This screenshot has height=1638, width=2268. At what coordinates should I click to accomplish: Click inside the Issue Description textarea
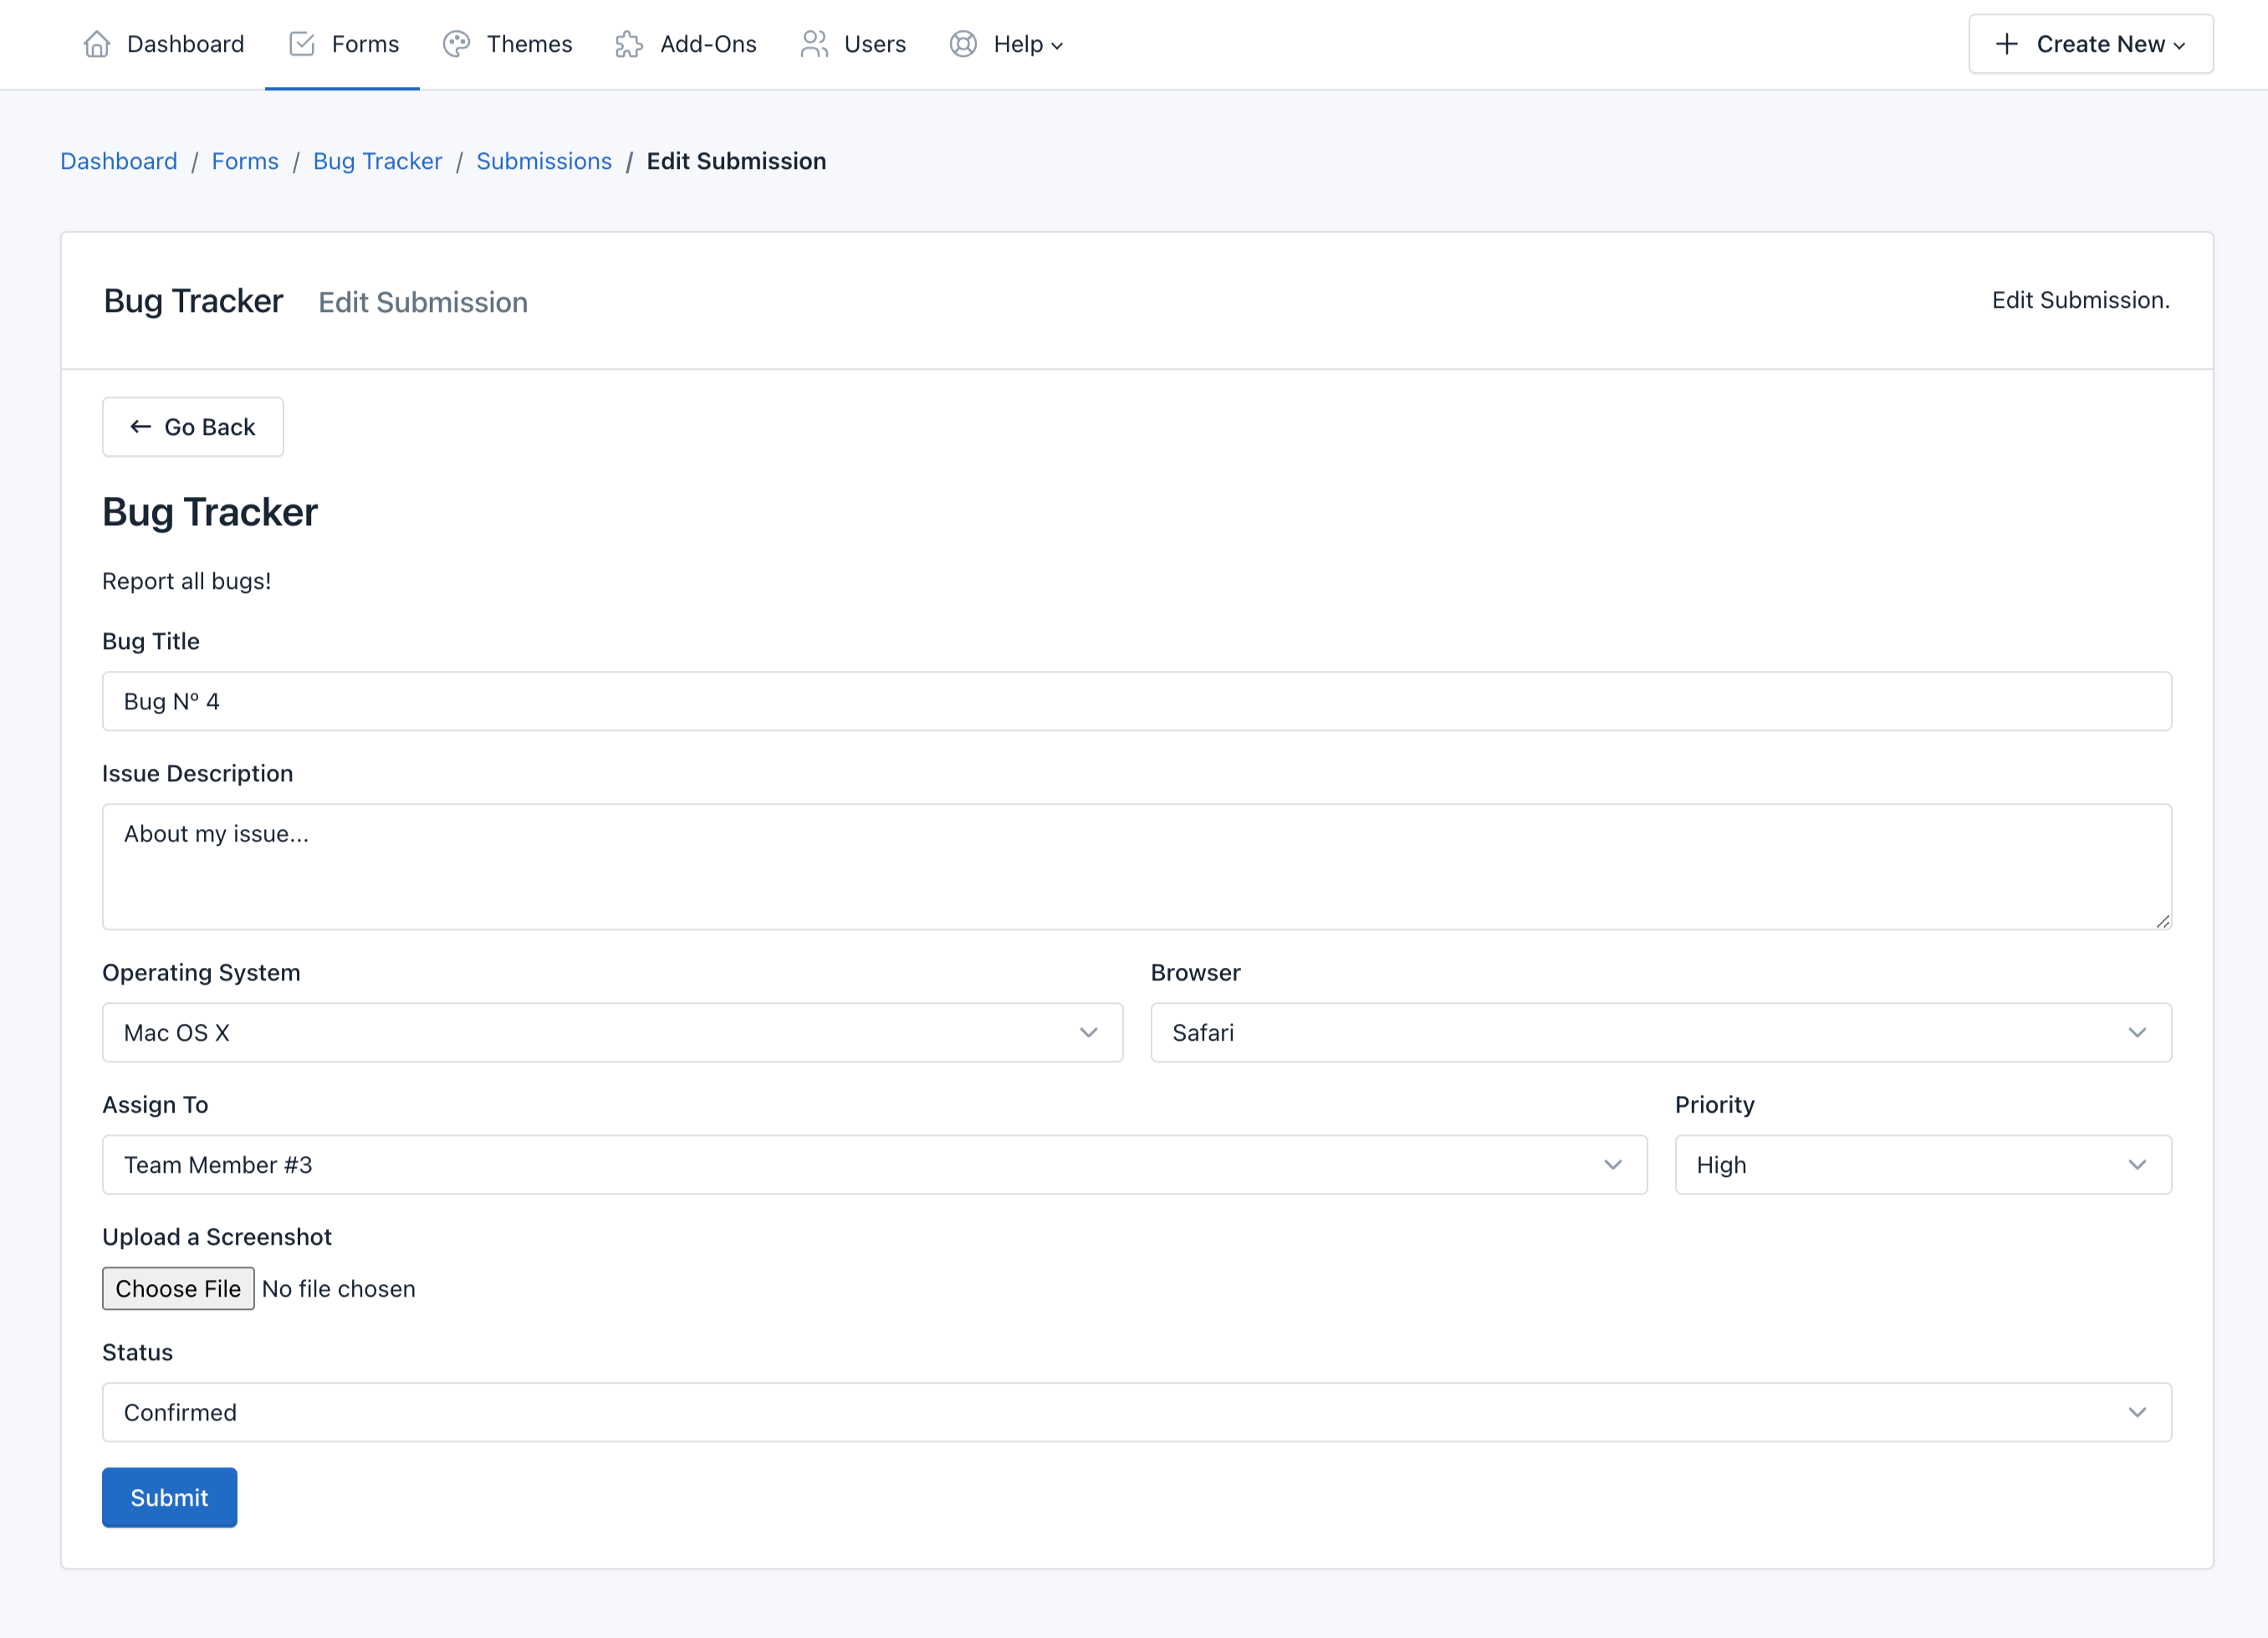click(1136, 866)
